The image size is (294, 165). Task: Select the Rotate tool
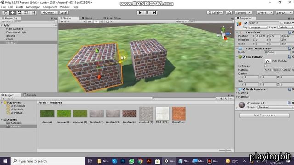pos(19,12)
